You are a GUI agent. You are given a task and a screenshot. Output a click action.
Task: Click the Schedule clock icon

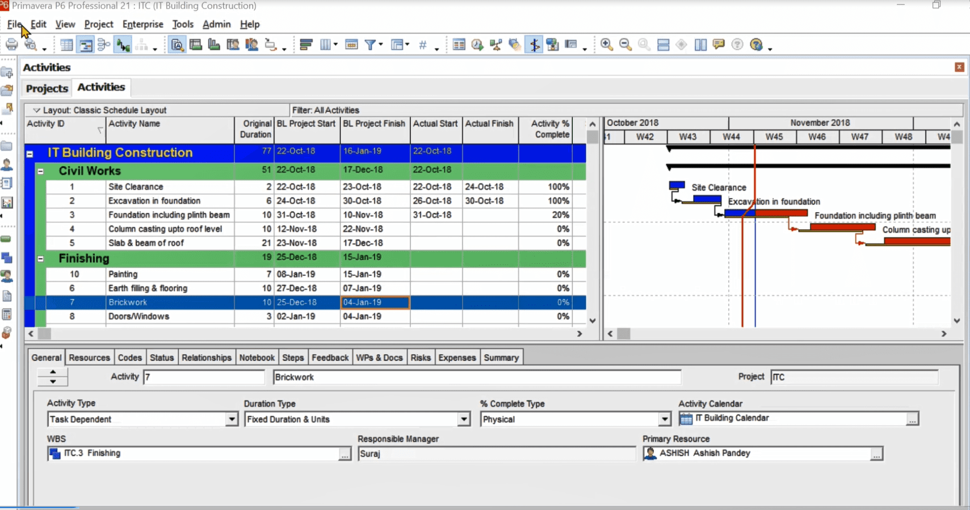coord(477,45)
